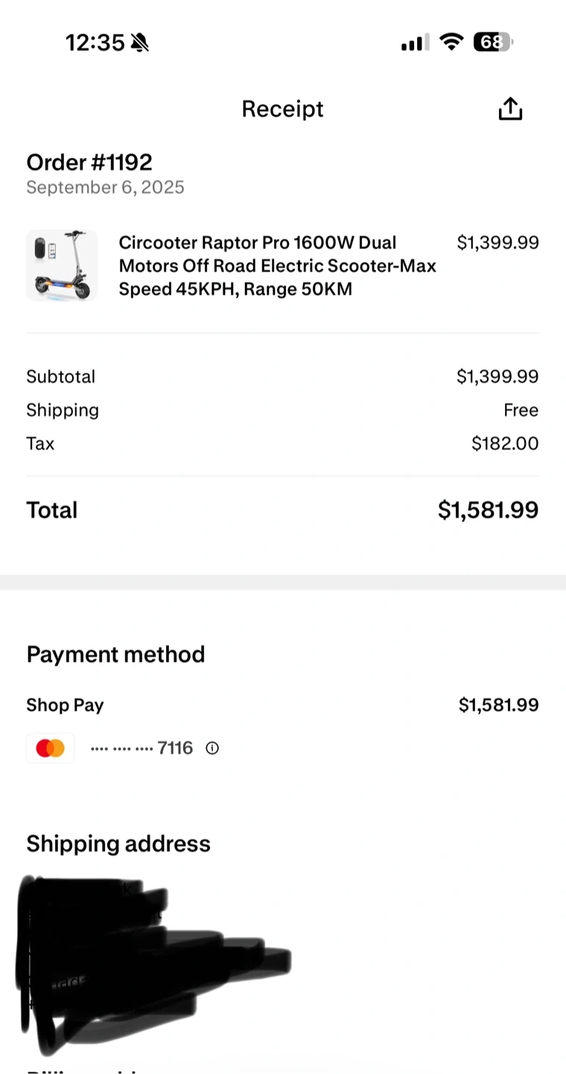This screenshot has width=566, height=1074.
Task: Tap the share icon beside Receipt
Action: (x=510, y=109)
